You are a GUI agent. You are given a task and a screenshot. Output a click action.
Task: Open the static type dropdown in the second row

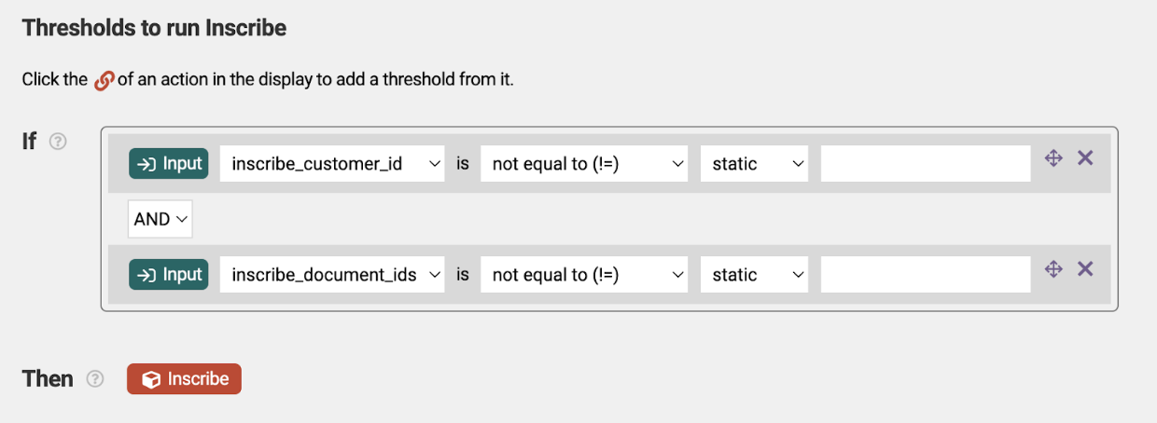pyautogui.click(x=755, y=274)
